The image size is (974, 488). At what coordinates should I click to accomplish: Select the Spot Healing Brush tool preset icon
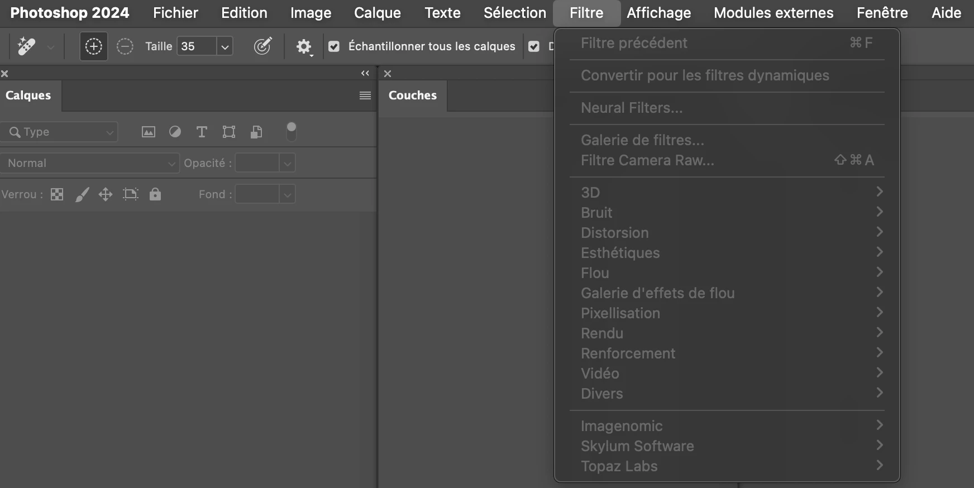coord(26,46)
